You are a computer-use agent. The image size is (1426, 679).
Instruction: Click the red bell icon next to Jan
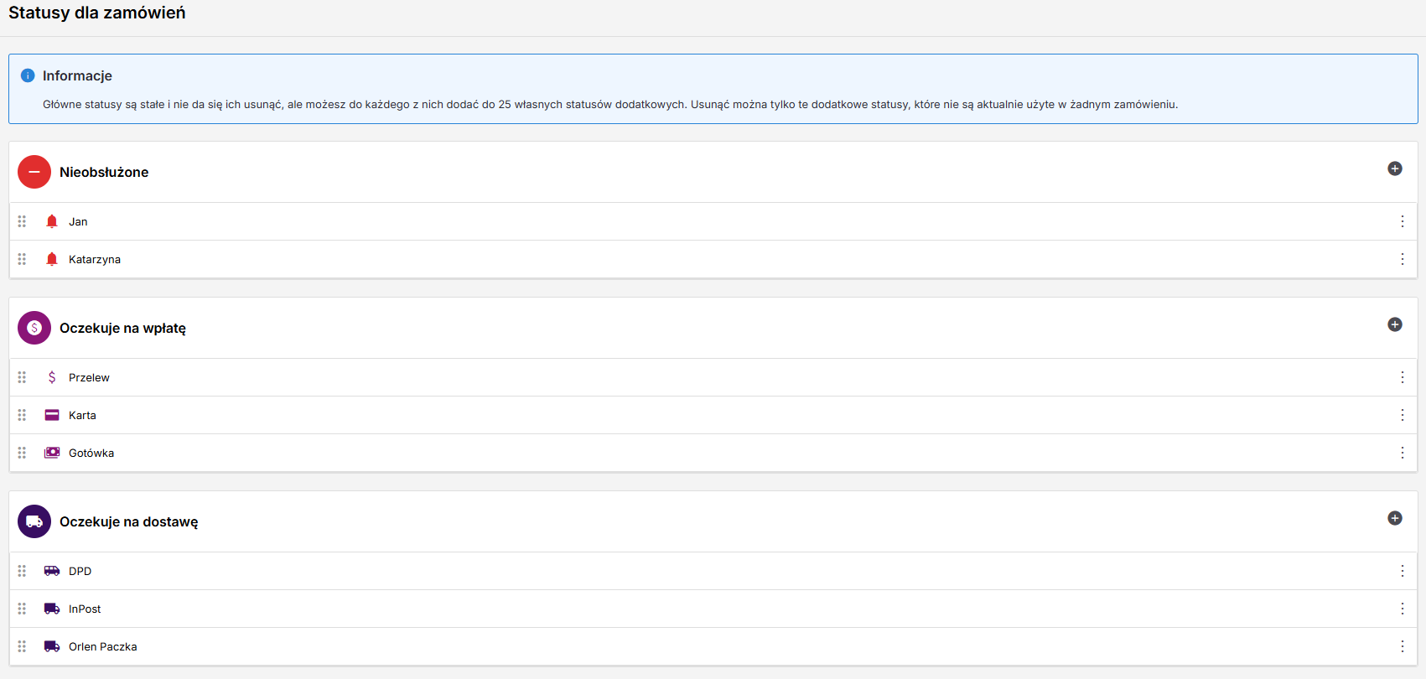(x=52, y=221)
